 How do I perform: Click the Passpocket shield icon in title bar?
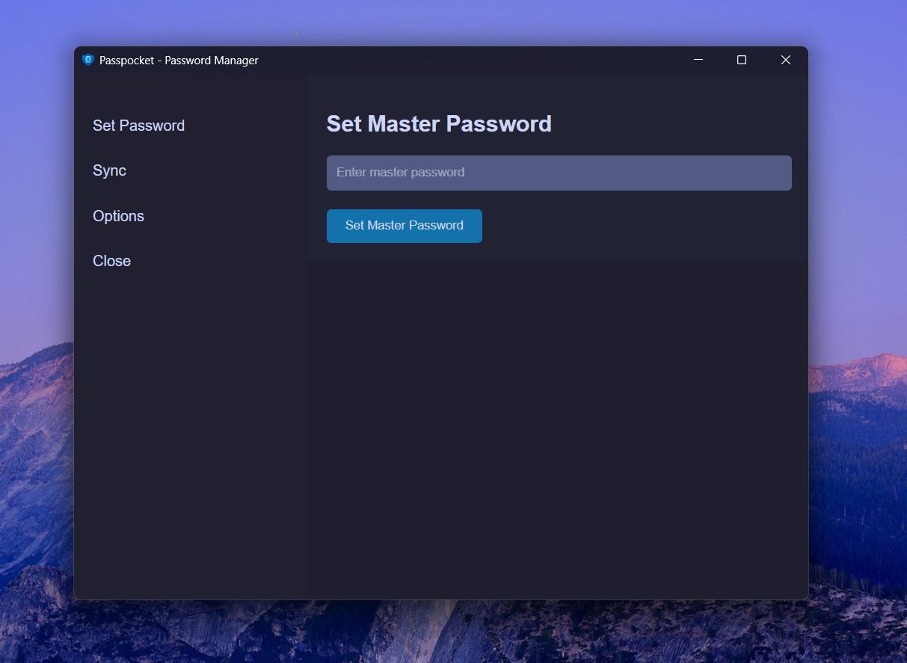click(87, 60)
